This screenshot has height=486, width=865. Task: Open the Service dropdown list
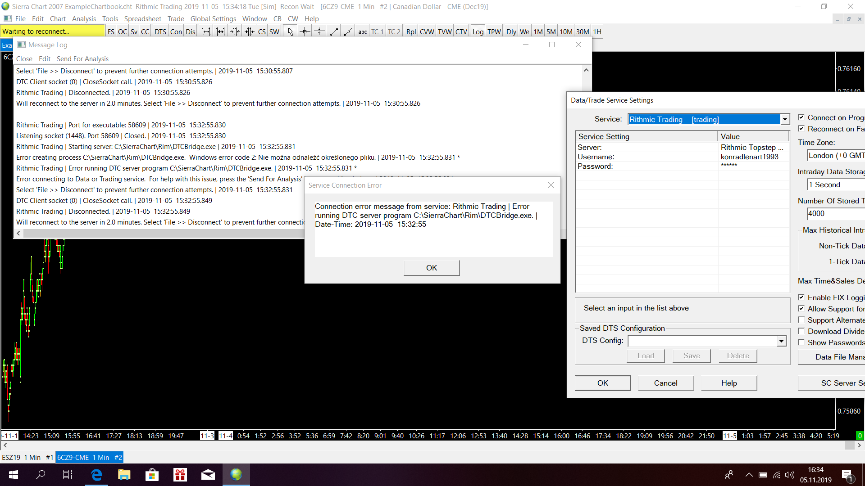coord(785,119)
